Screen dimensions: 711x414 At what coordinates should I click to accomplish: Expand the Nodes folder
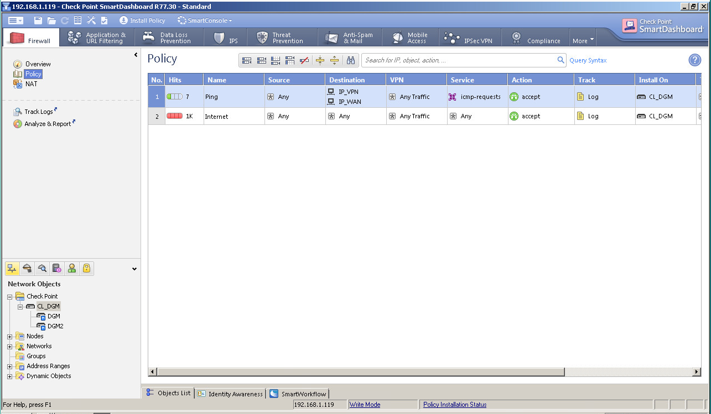point(9,336)
